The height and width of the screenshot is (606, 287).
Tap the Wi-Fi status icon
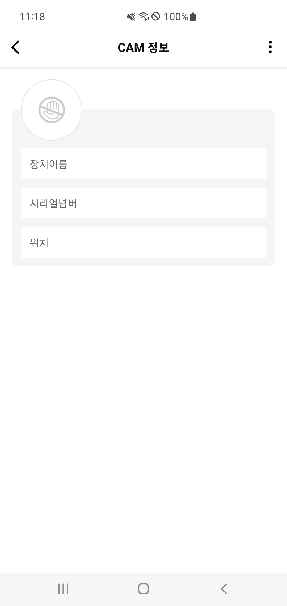pos(144,17)
